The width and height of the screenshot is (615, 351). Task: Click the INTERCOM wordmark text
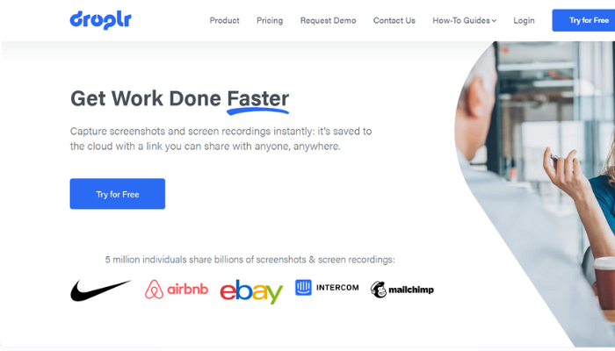click(x=337, y=288)
